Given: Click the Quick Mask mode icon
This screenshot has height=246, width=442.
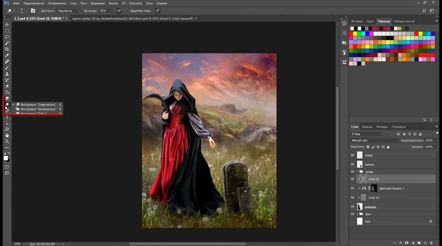Looking at the screenshot, I should pos(7,167).
